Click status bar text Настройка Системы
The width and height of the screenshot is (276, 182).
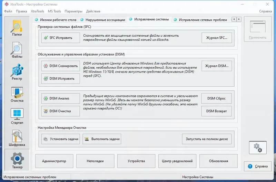coord(198,177)
